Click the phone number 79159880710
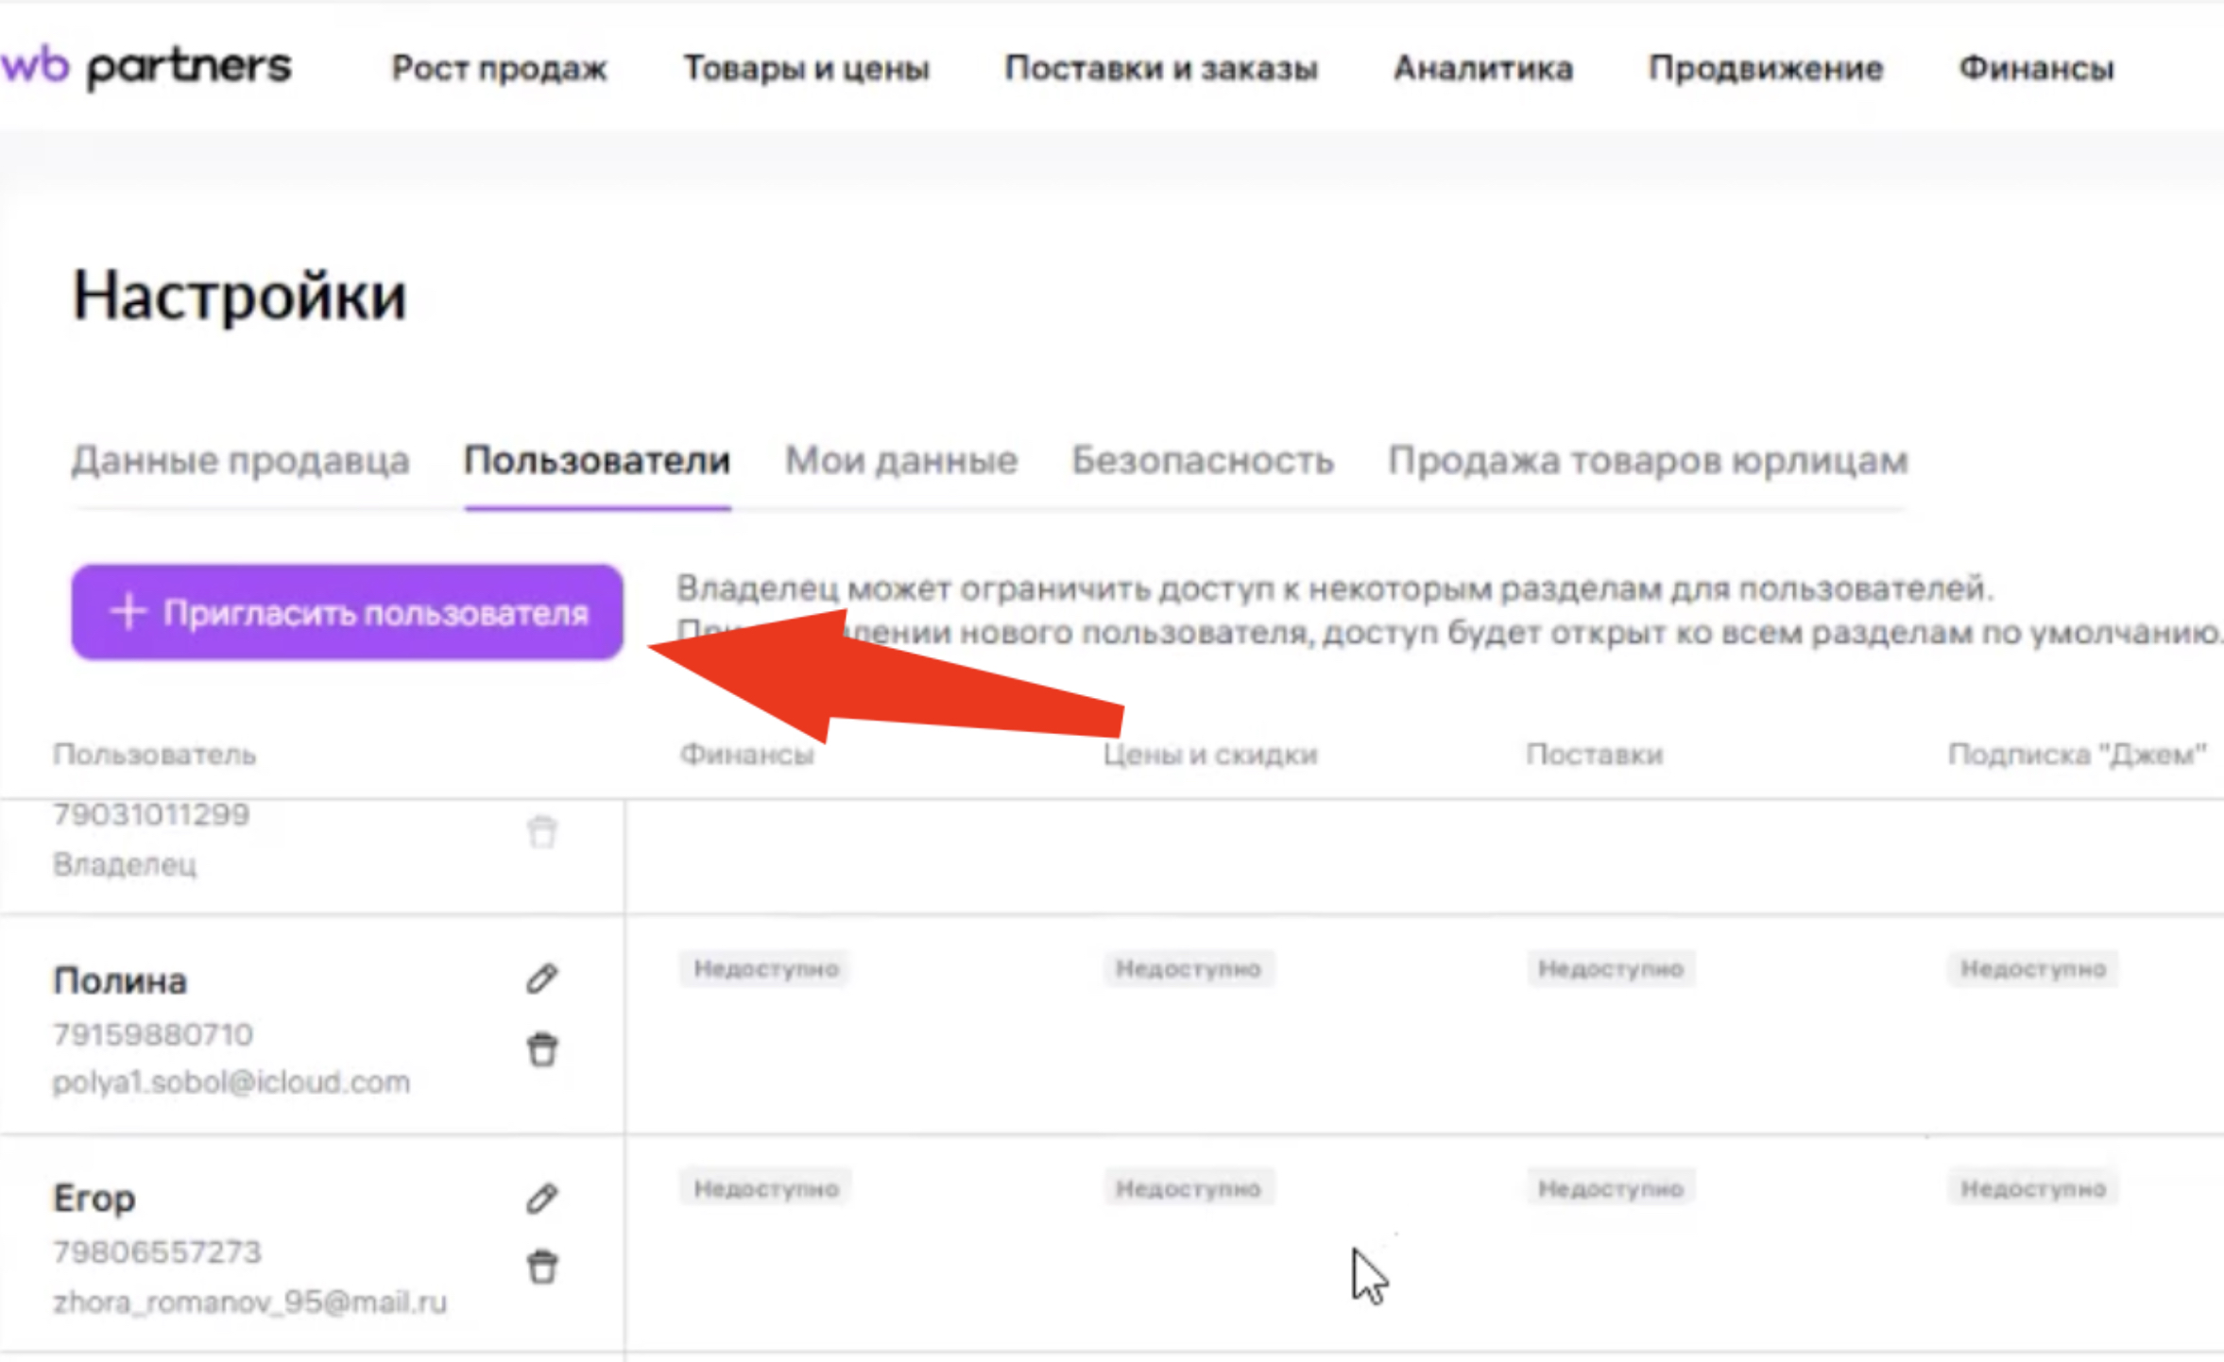Viewport: 2224px width, 1362px height. click(x=153, y=1034)
